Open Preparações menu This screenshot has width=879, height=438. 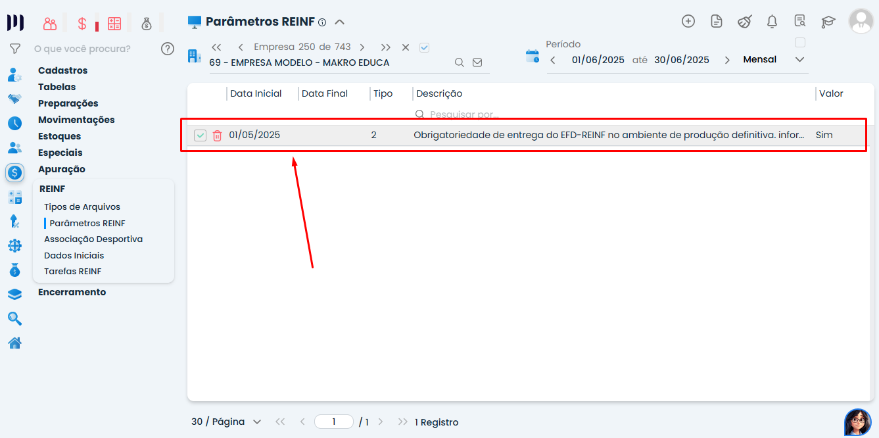tap(68, 103)
